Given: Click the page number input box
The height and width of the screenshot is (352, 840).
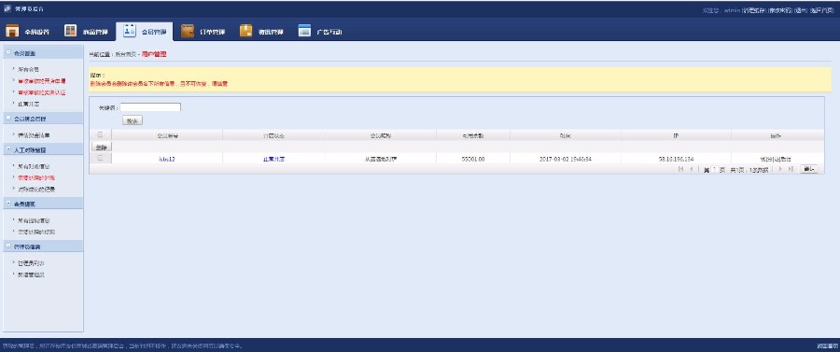Looking at the screenshot, I should click(715, 169).
